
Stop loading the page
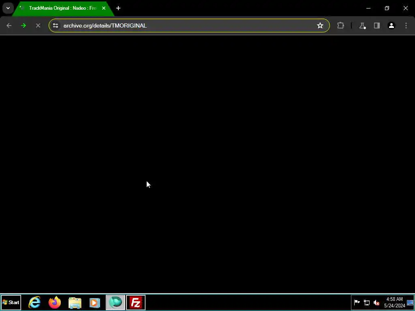[38, 26]
